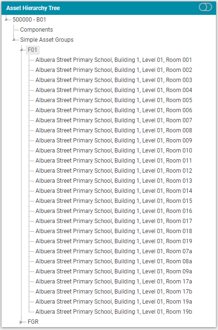Screen dimensions: 218x330
Task: Collapse the 500000 - B01 root node
Action: tap(6, 19)
